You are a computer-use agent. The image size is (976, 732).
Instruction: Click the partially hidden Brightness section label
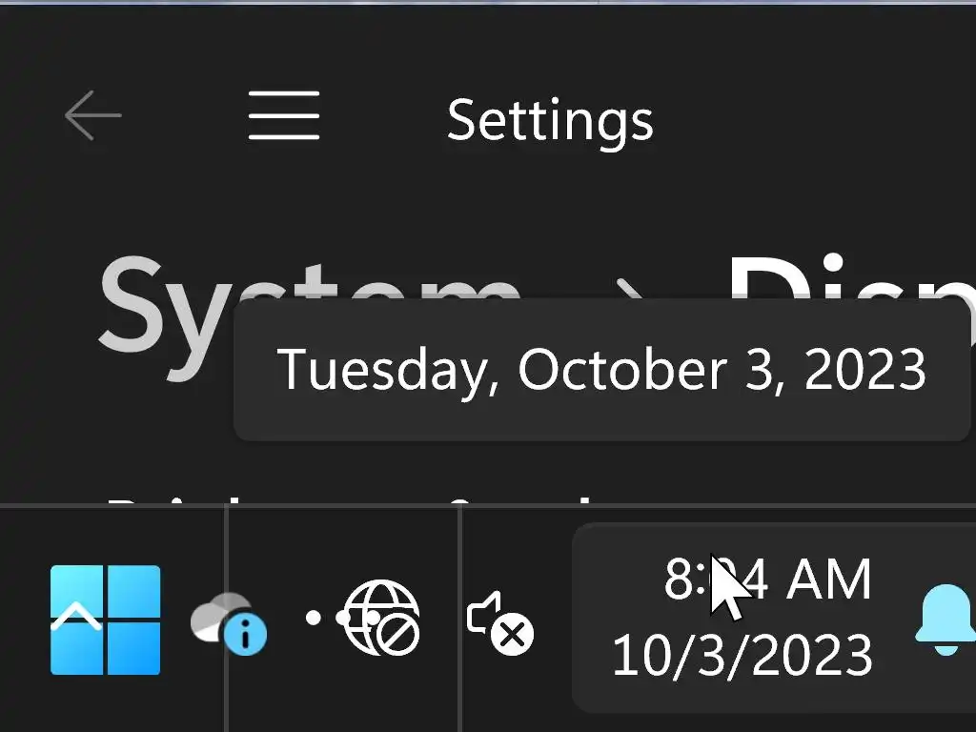(x=162, y=499)
